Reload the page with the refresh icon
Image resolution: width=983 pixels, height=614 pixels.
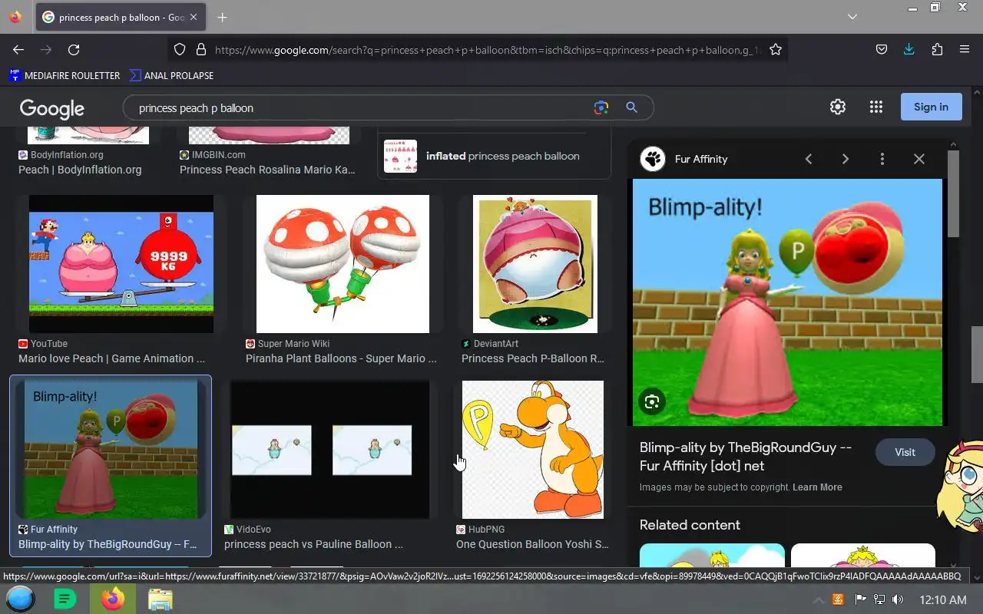74,49
